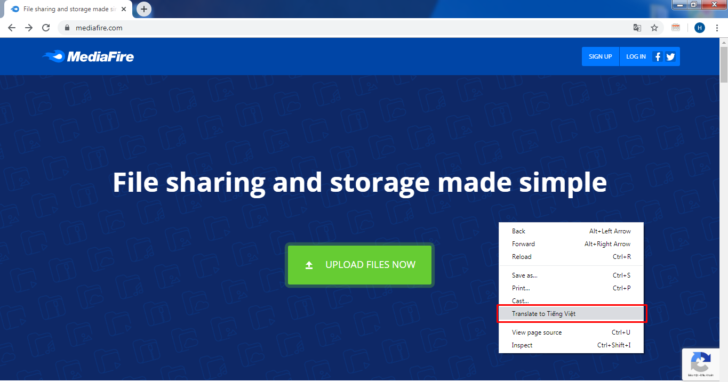
Task: Choose Save as... from context menu
Action: pyautogui.click(x=525, y=275)
